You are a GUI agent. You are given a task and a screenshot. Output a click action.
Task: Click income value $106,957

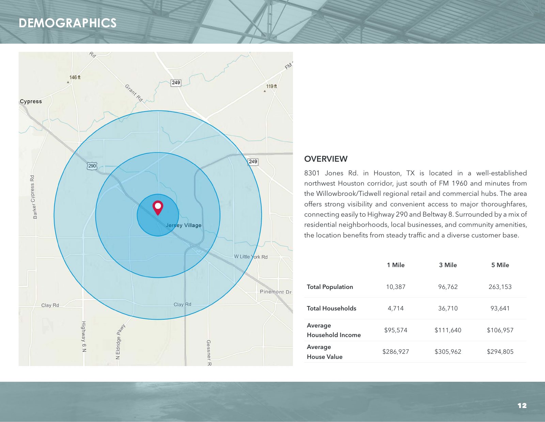pos(500,330)
